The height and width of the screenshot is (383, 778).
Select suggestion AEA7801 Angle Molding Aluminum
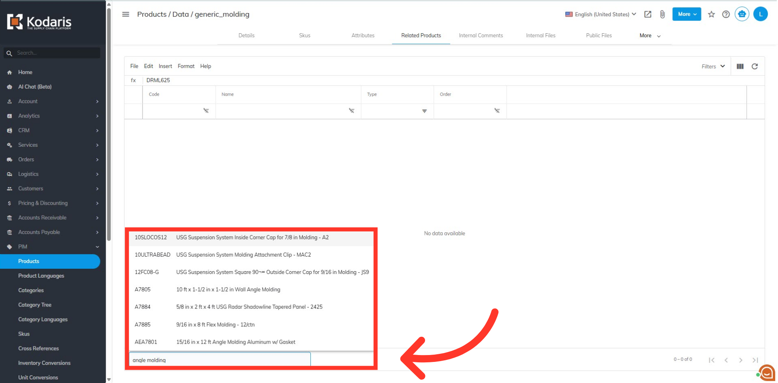coord(251,342)
